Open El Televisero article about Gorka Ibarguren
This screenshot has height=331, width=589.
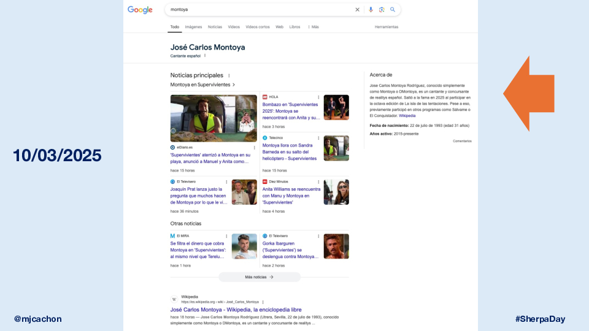point(290,250)
